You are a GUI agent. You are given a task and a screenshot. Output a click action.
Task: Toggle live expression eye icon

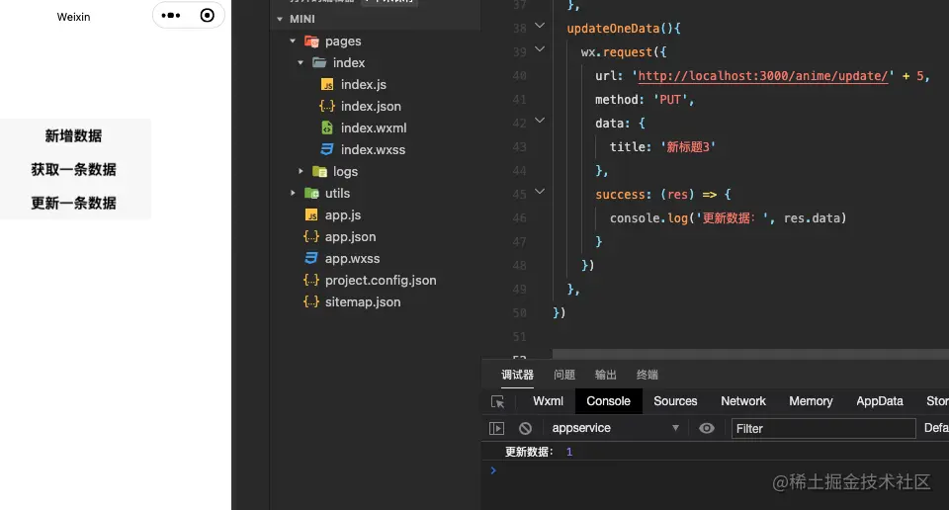coord(706,428)
